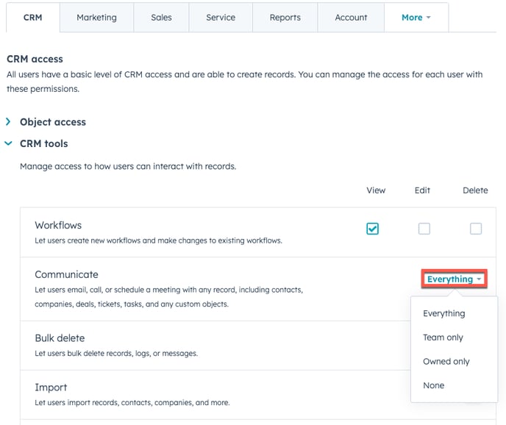Switch to the Account tab
Screen dimensions: 506x425
point(351,18)
